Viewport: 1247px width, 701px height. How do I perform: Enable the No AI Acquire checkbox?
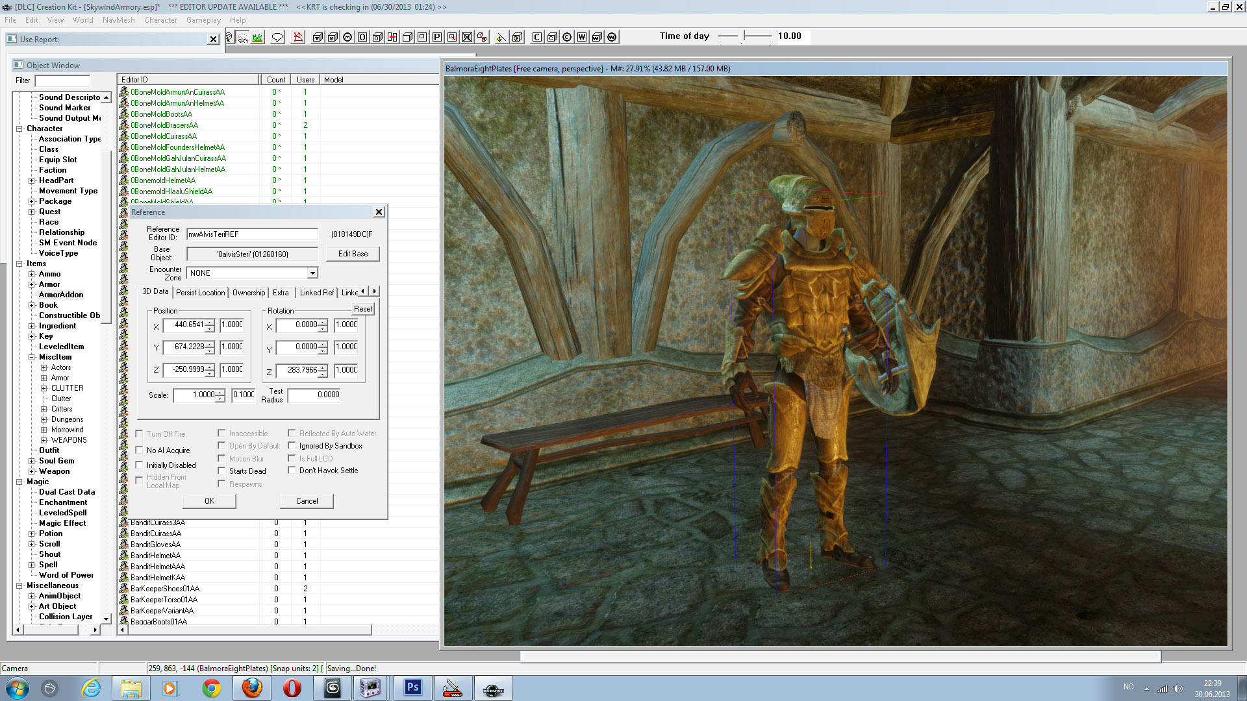pyautogui.click(x=139, y=450)
